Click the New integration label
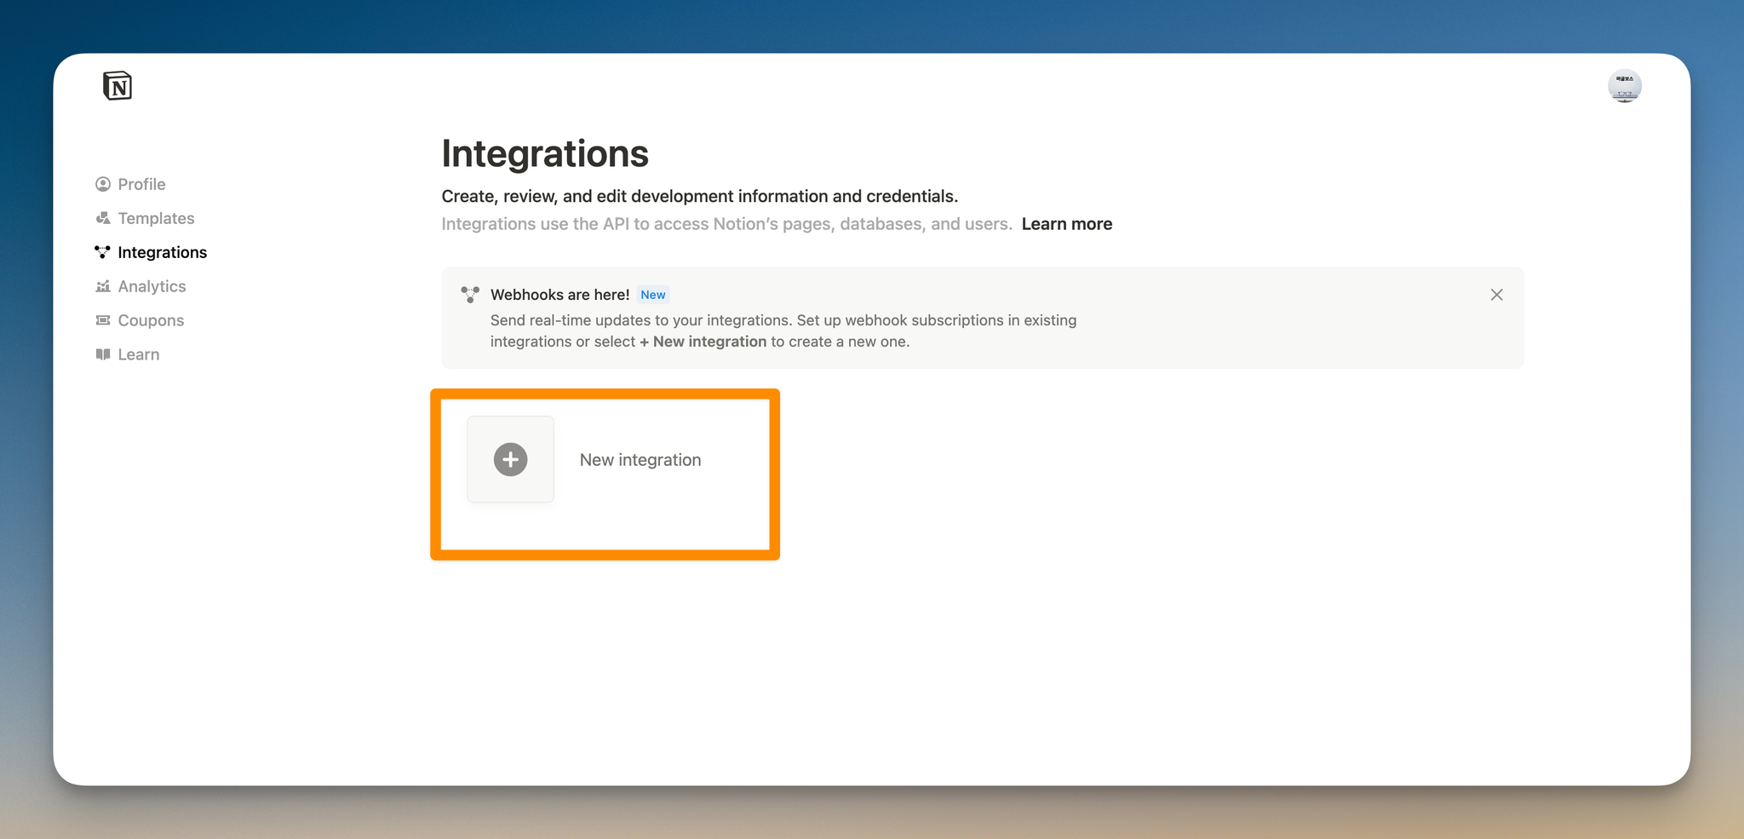This screenshot has height=839, width=1744. click(x=640, y=460)
